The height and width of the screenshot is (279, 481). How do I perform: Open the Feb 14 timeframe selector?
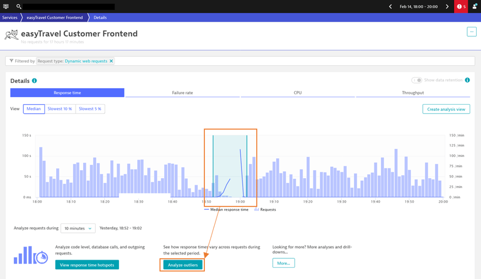[x=419, y=6]
